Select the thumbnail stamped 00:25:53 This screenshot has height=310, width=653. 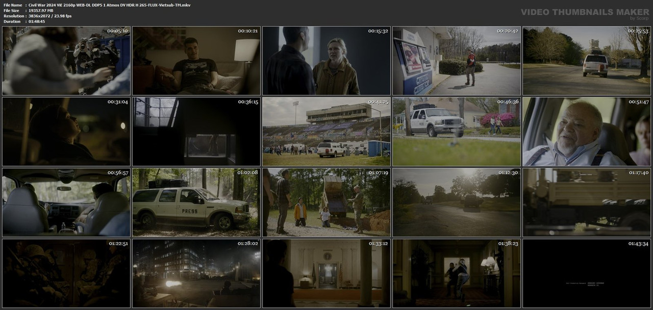(587, 61)
